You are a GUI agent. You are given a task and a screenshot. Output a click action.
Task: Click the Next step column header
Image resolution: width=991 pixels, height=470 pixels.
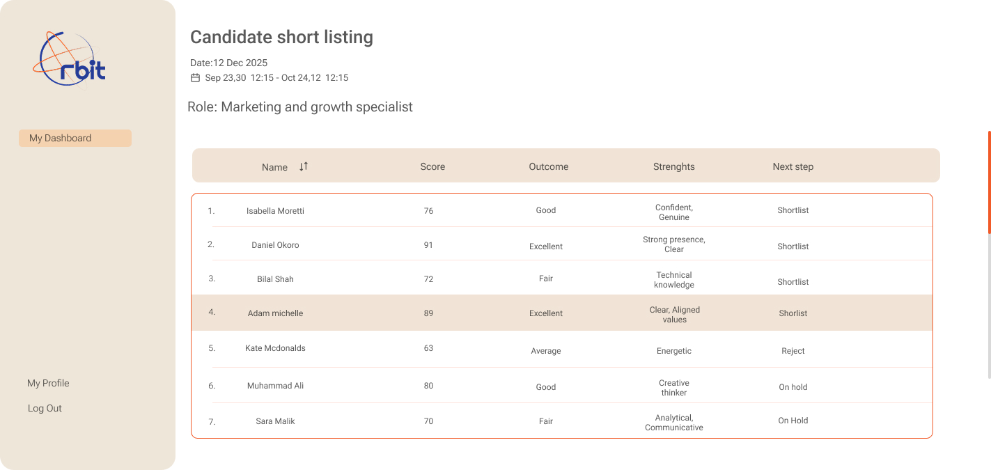click(x=793, y=166)
